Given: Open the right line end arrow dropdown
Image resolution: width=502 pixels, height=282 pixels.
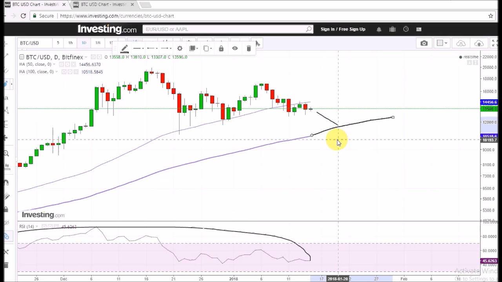Looking at the screenshot, I should [166, 48].
